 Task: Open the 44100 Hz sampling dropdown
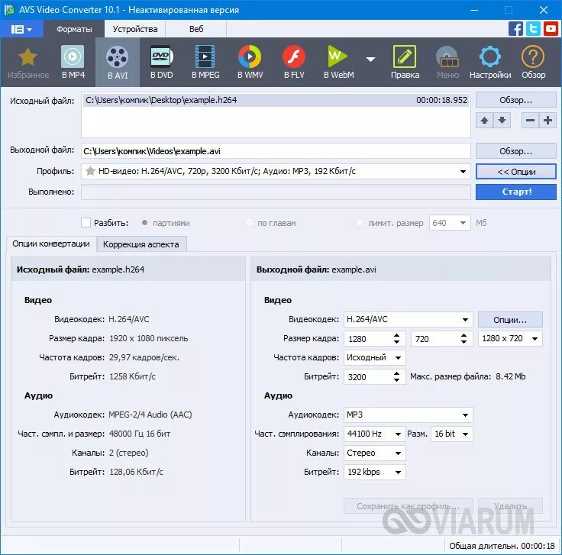[375, 434]
